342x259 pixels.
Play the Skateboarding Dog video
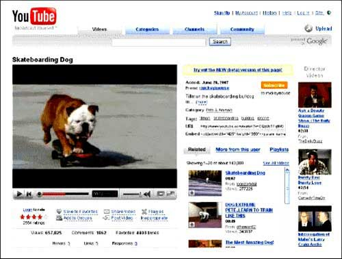[19, 194]
